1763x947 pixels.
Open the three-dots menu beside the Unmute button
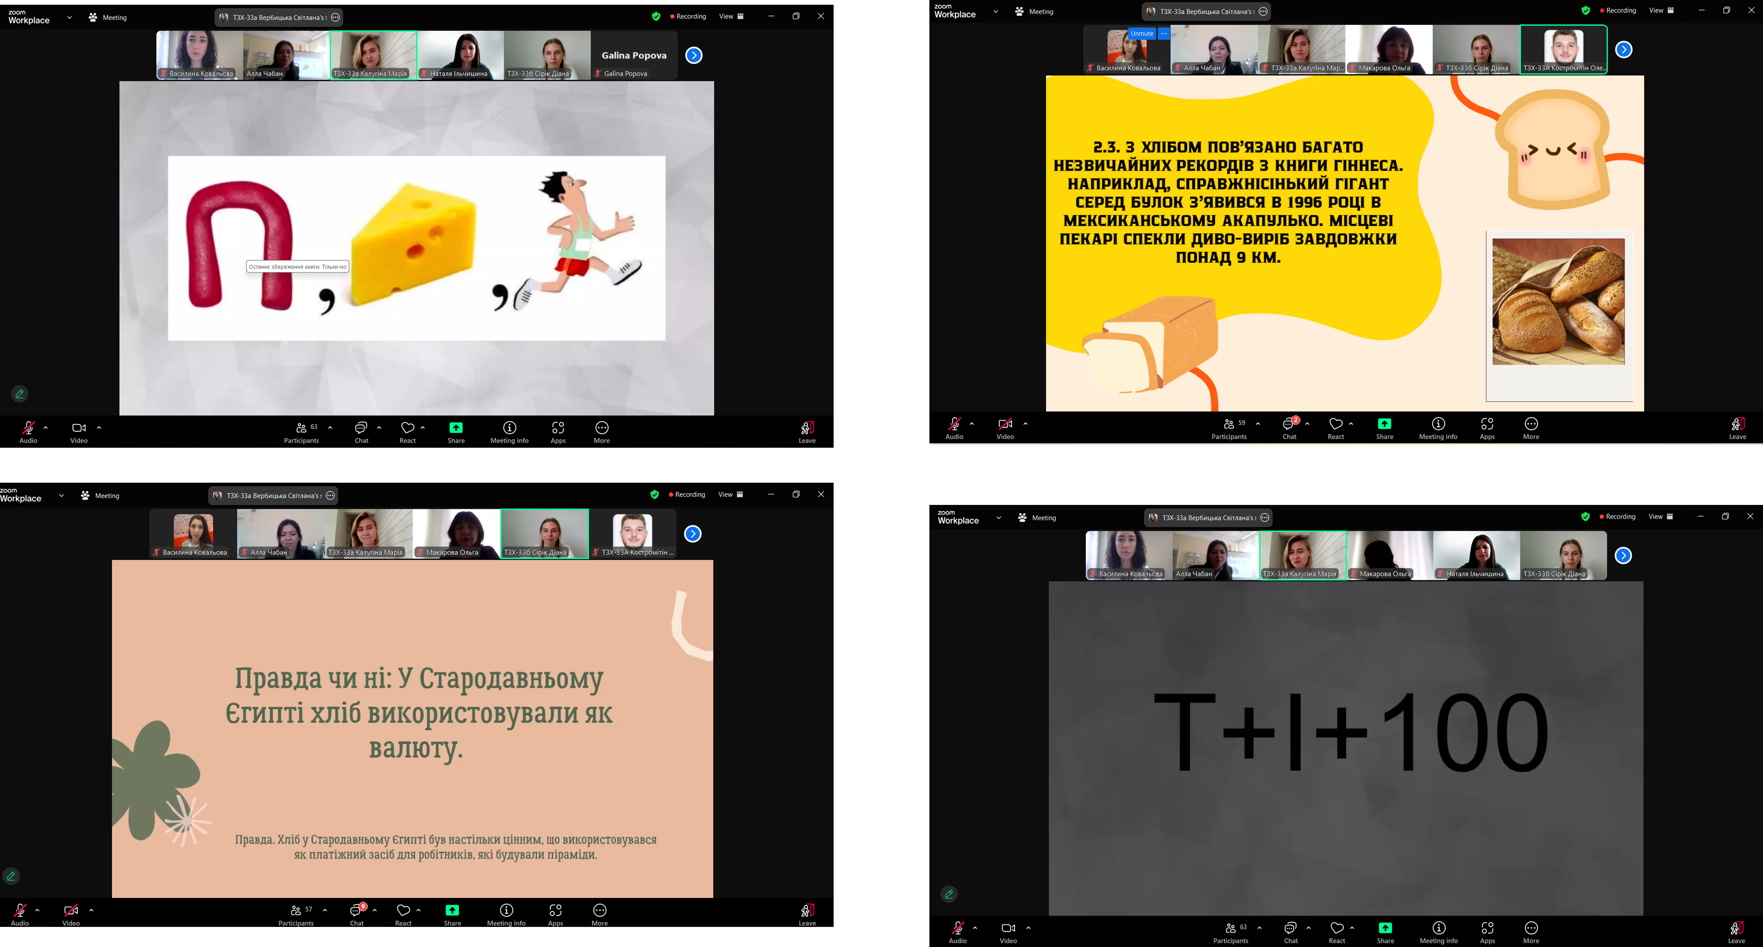click(1163, 33)
